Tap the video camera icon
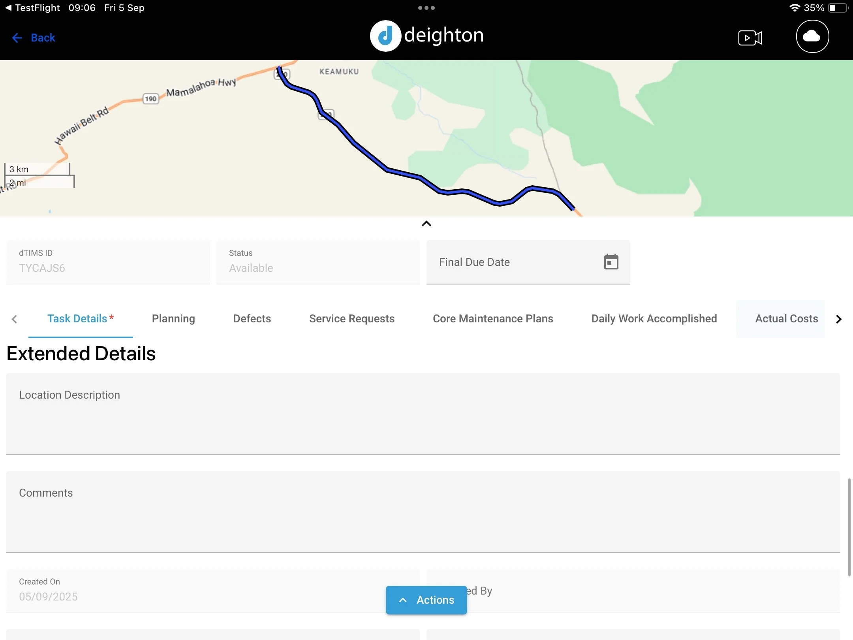This screenshot has height=640, width=853. click(x=750, y=38)
